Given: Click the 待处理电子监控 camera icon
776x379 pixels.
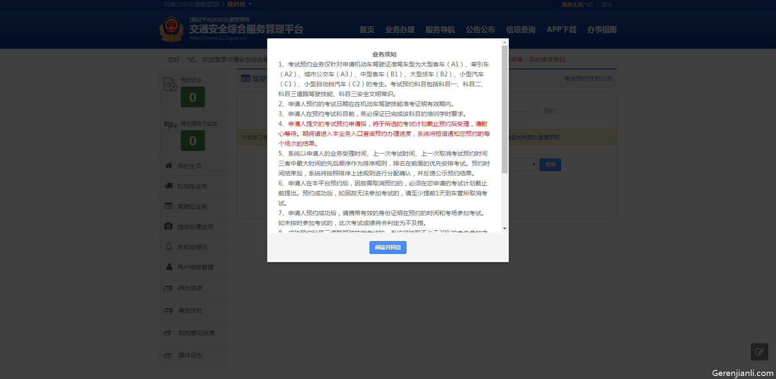Looking at the screenshot, I should pos(170,125).
